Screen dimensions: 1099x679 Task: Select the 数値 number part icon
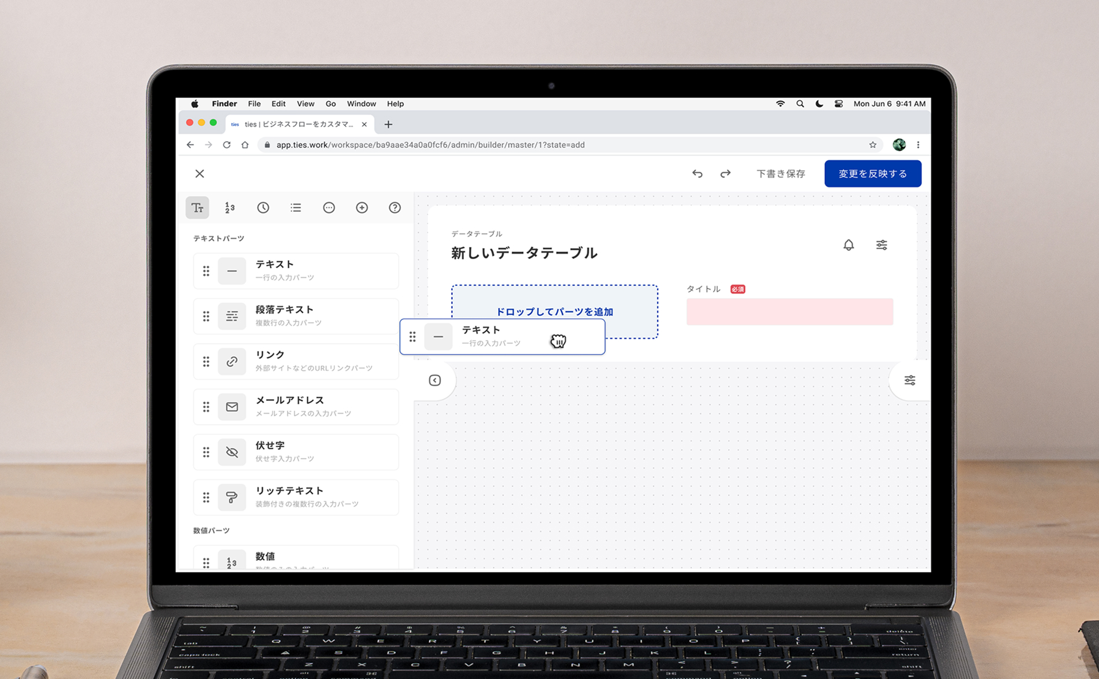click(x=232, y=560)
